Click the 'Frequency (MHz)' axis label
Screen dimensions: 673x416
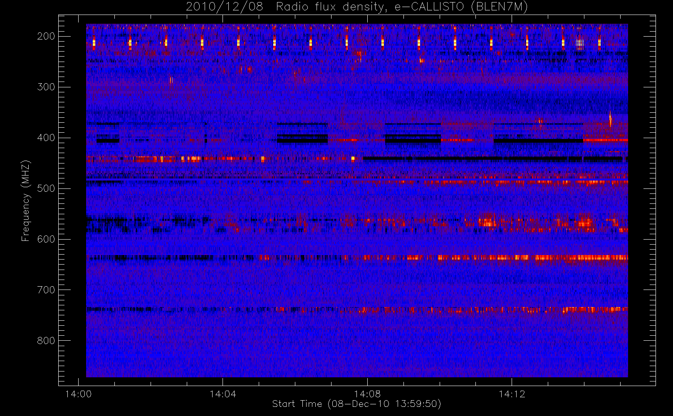pos(26,201)
